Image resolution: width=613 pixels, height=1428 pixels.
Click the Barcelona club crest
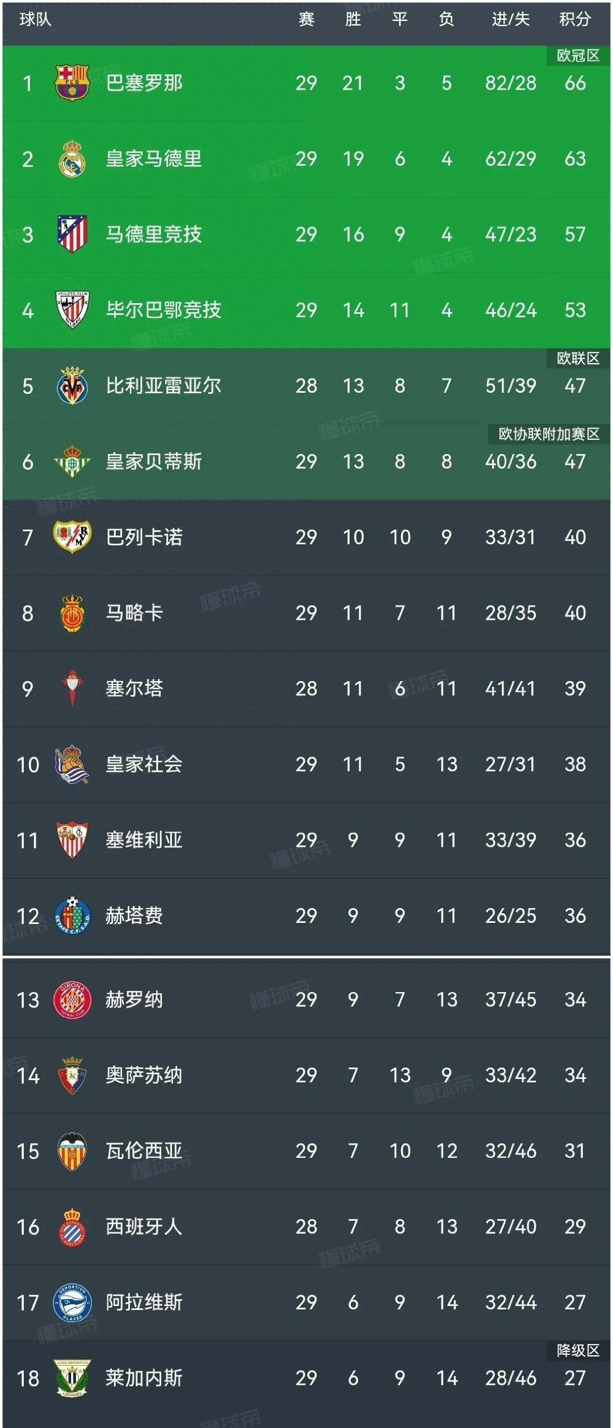(x=72, y=83)
